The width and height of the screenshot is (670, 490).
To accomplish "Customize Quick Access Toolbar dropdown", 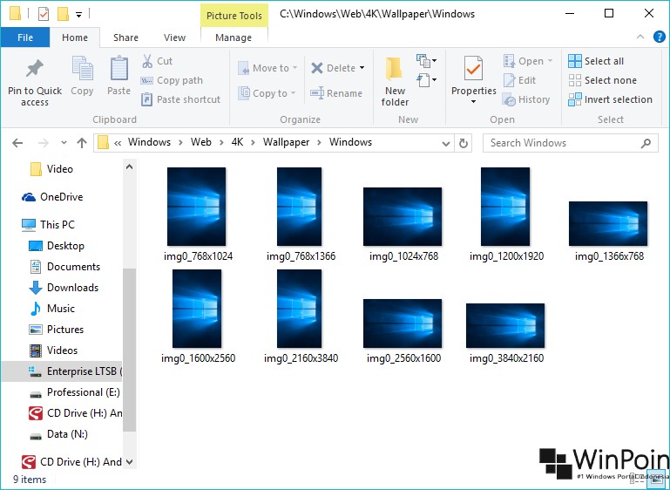I will click(78, 15).
